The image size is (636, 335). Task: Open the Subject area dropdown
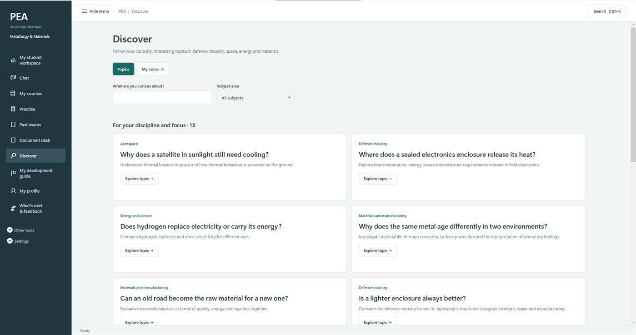(x=255, y=98)
